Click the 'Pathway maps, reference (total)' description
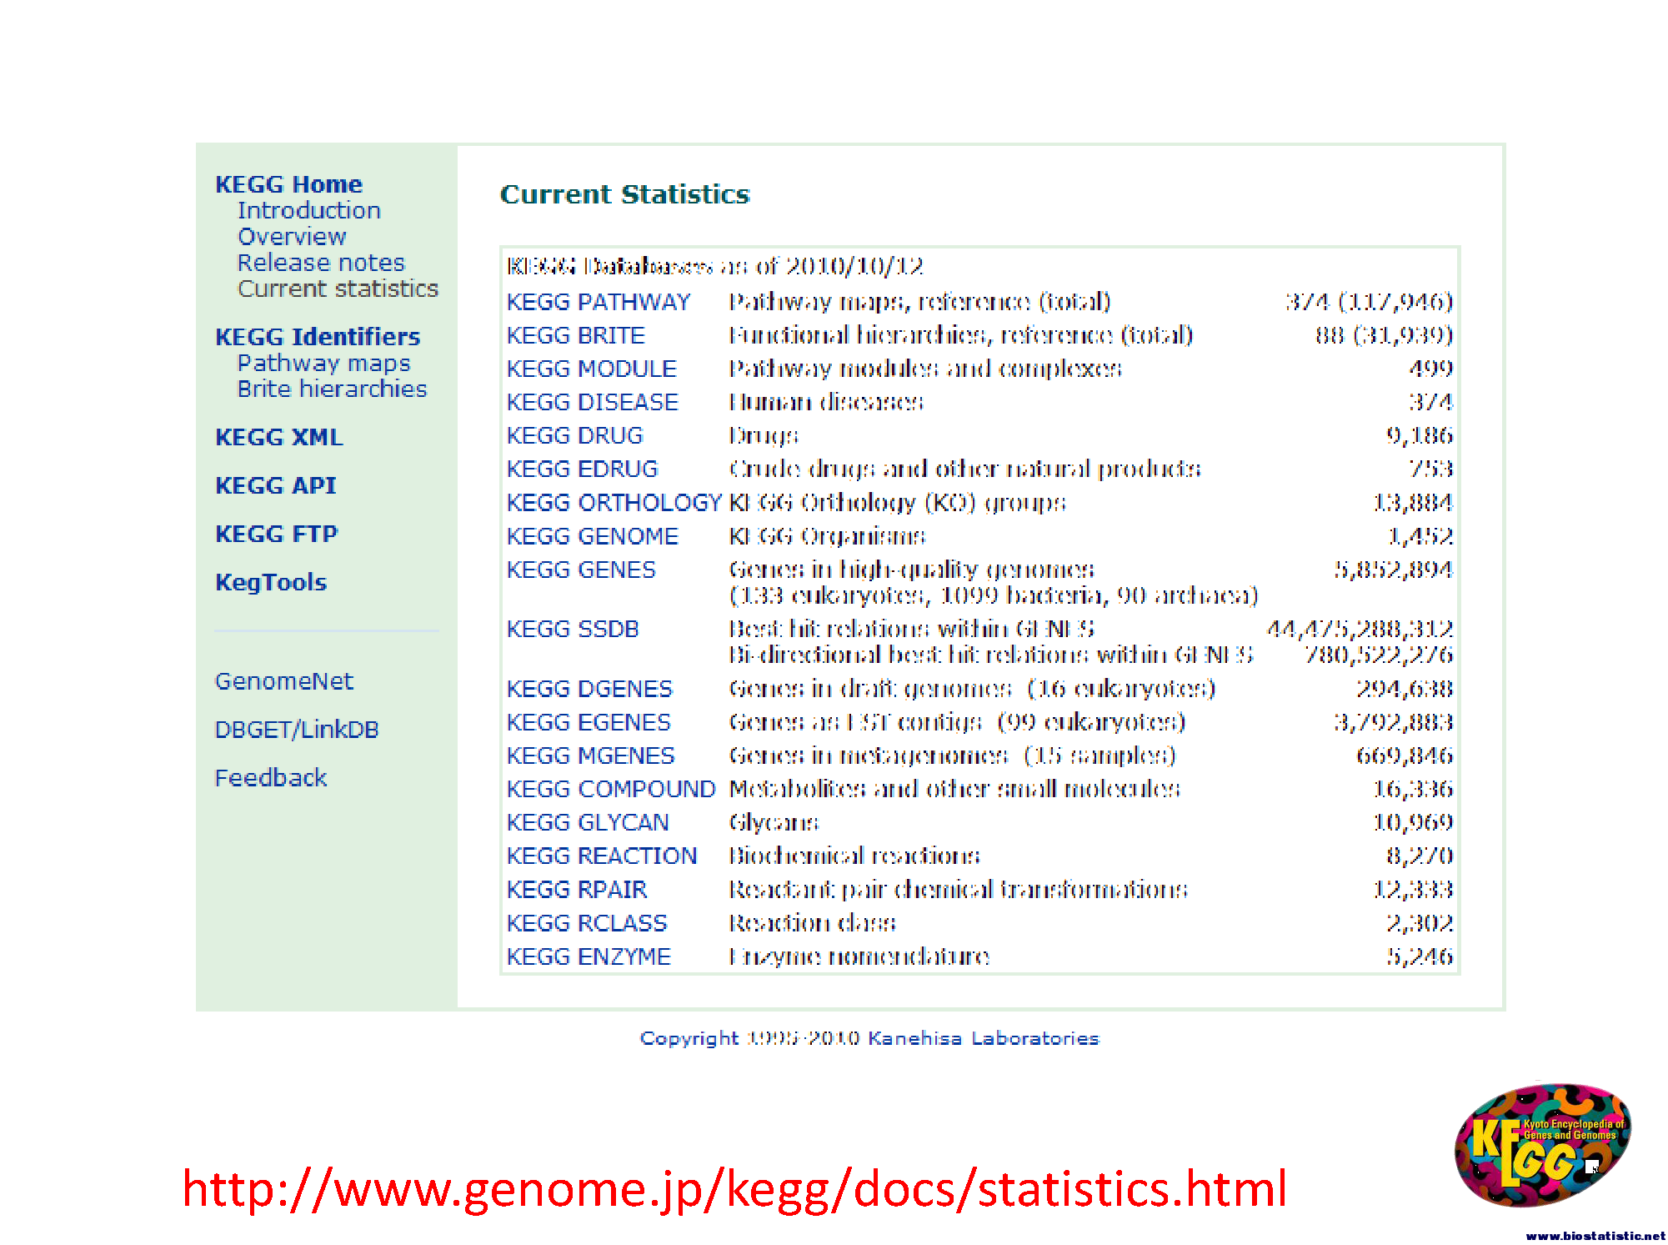 click(x=920, y=302)
